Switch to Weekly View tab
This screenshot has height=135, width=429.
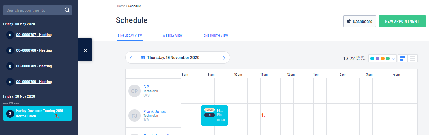click(173, 36)
